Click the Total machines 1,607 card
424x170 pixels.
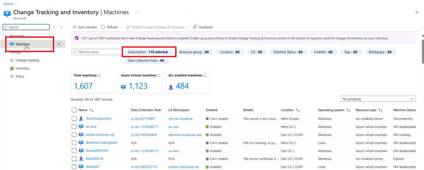point(93,82)
